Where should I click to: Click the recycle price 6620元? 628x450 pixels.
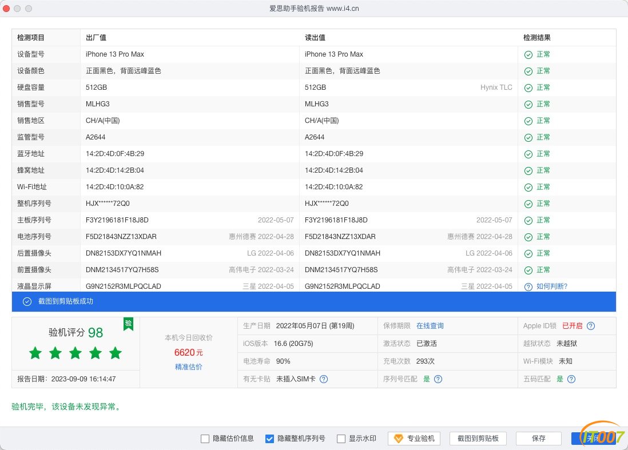coord(189,353)
